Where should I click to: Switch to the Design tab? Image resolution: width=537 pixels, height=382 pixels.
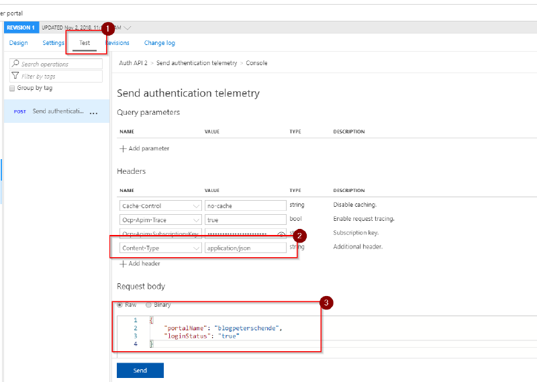[x=19, y=43]
